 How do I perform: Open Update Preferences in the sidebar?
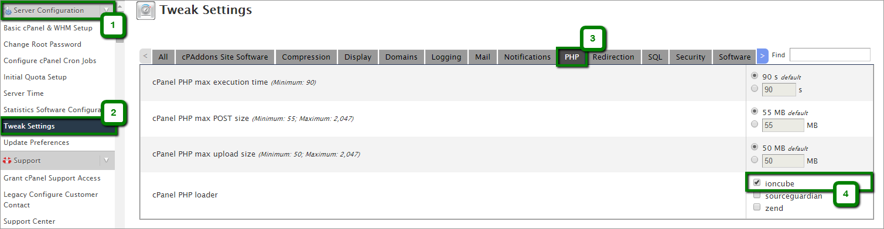(36, 143)
